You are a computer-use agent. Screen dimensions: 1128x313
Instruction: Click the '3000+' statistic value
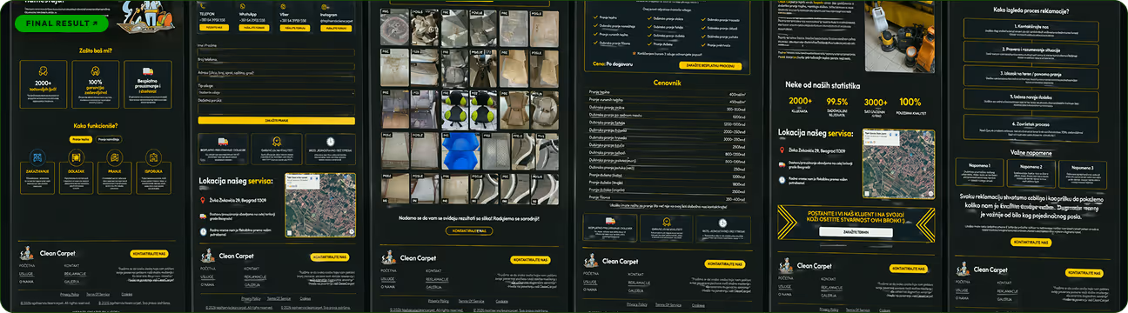876,102
